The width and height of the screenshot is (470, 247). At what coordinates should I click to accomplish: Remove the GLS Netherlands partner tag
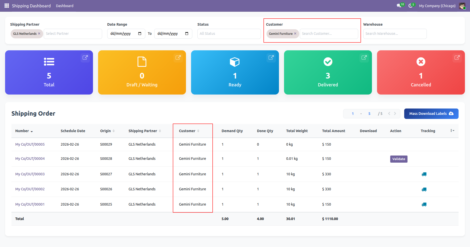[39, 34]
